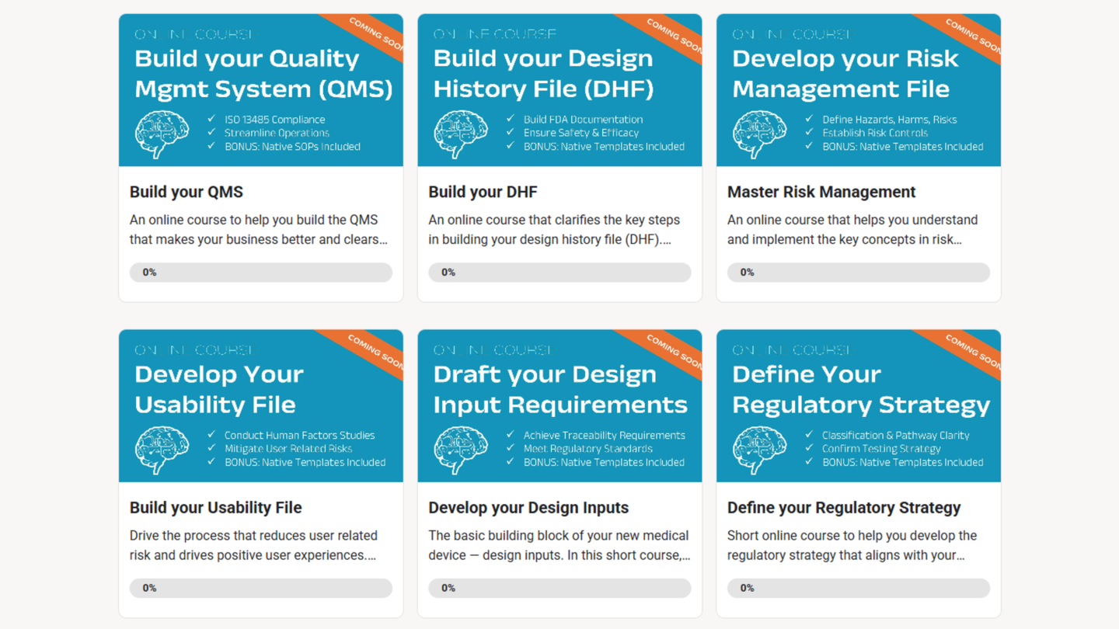
Task: Click the ISO 13485 Compliance checkmark
Action: pyautogui.click(x=211, y=119)
